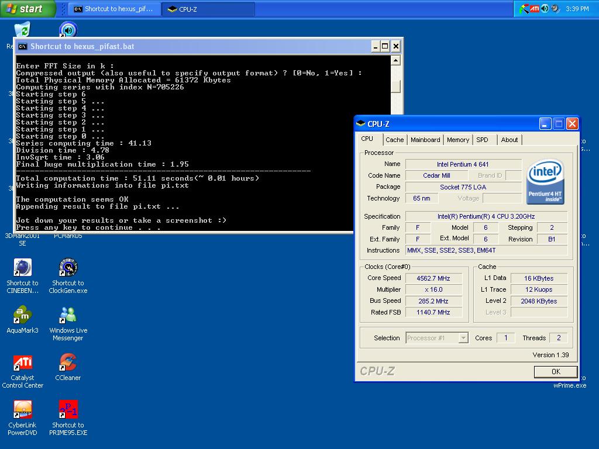599x449 pixels.
Task: Open the SPD tab
Action: click(482, 140)
